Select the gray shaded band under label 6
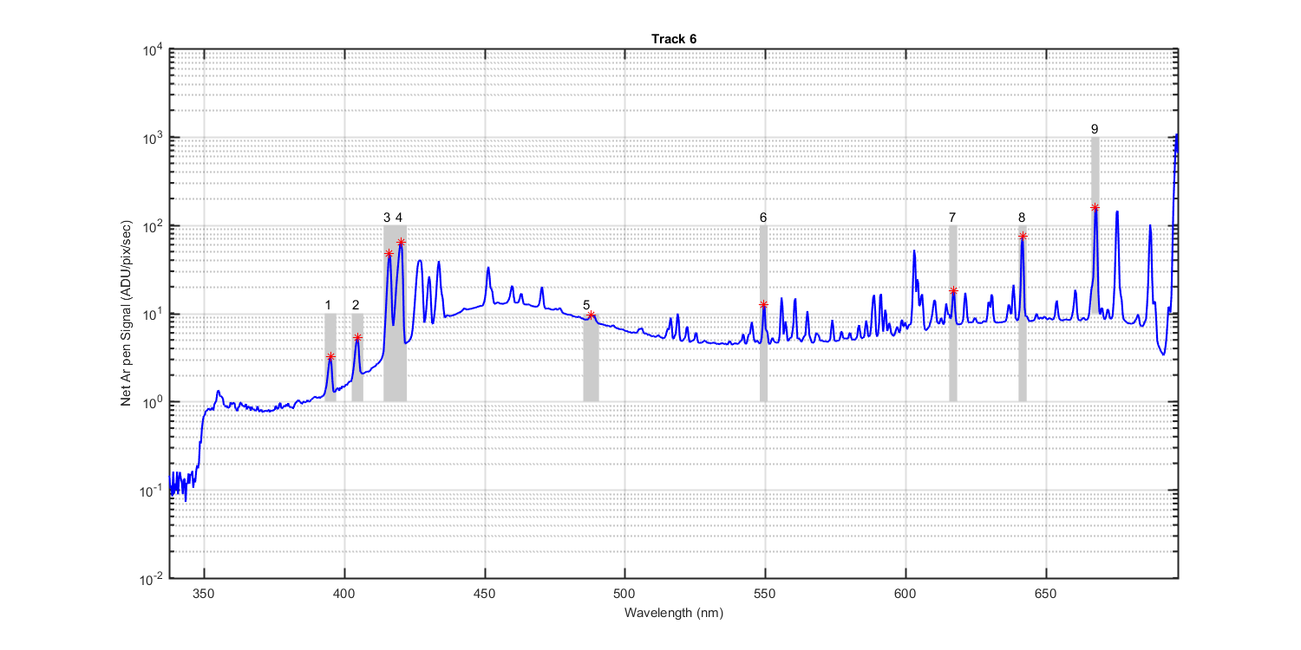The height and width of the screenshot is (650, 1301). (x=763, y=314)
